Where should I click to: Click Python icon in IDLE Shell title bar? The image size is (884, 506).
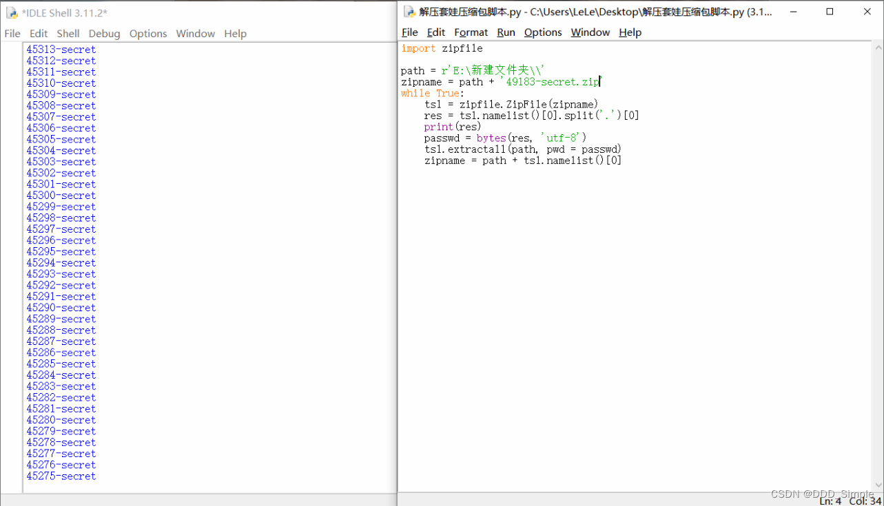click(x=12, y=12)
